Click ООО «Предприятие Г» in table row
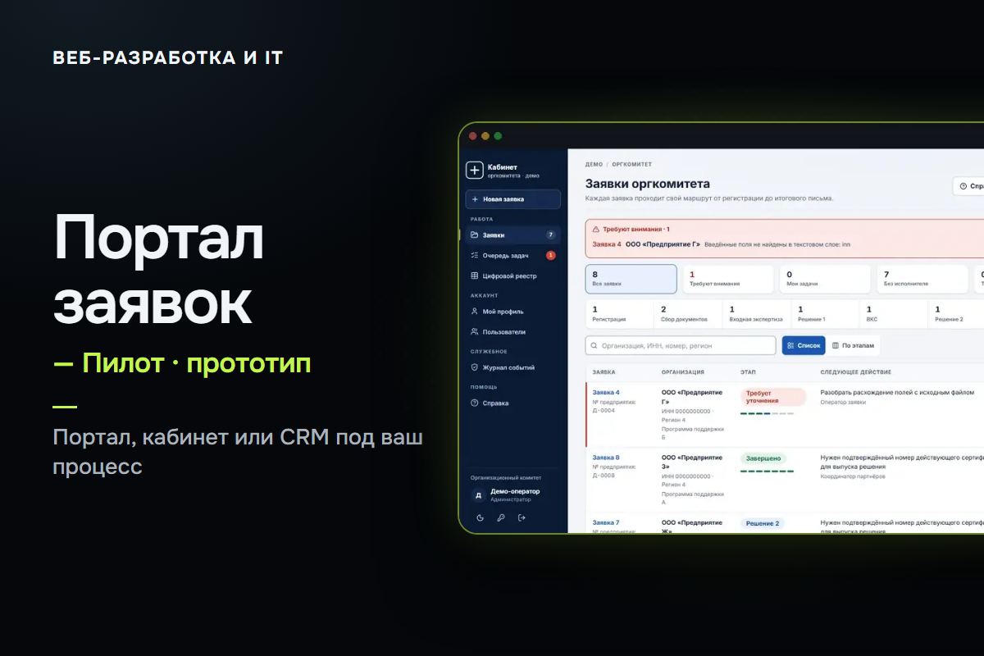The height and width of the screenshot is (656, 984). [x=692, y=397]
